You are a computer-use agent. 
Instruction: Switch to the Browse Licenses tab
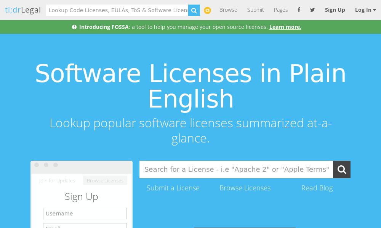105,180
